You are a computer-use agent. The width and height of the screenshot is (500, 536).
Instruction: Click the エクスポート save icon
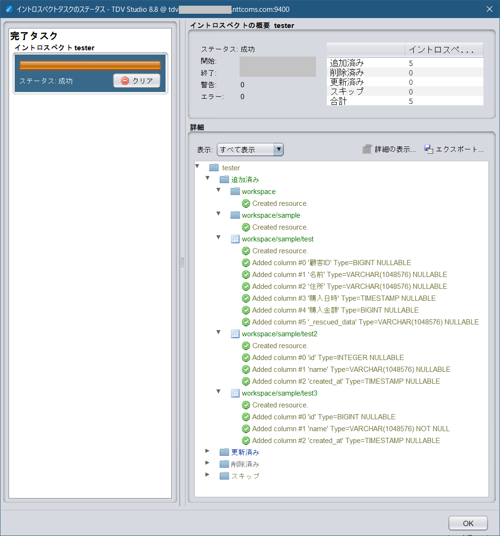coord(428,149)
